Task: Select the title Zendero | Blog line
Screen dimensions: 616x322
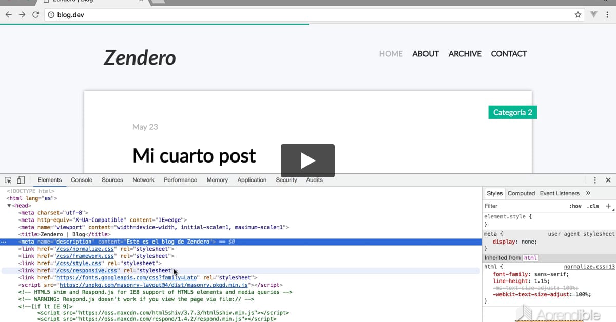Action: click(x=64, y=234)
